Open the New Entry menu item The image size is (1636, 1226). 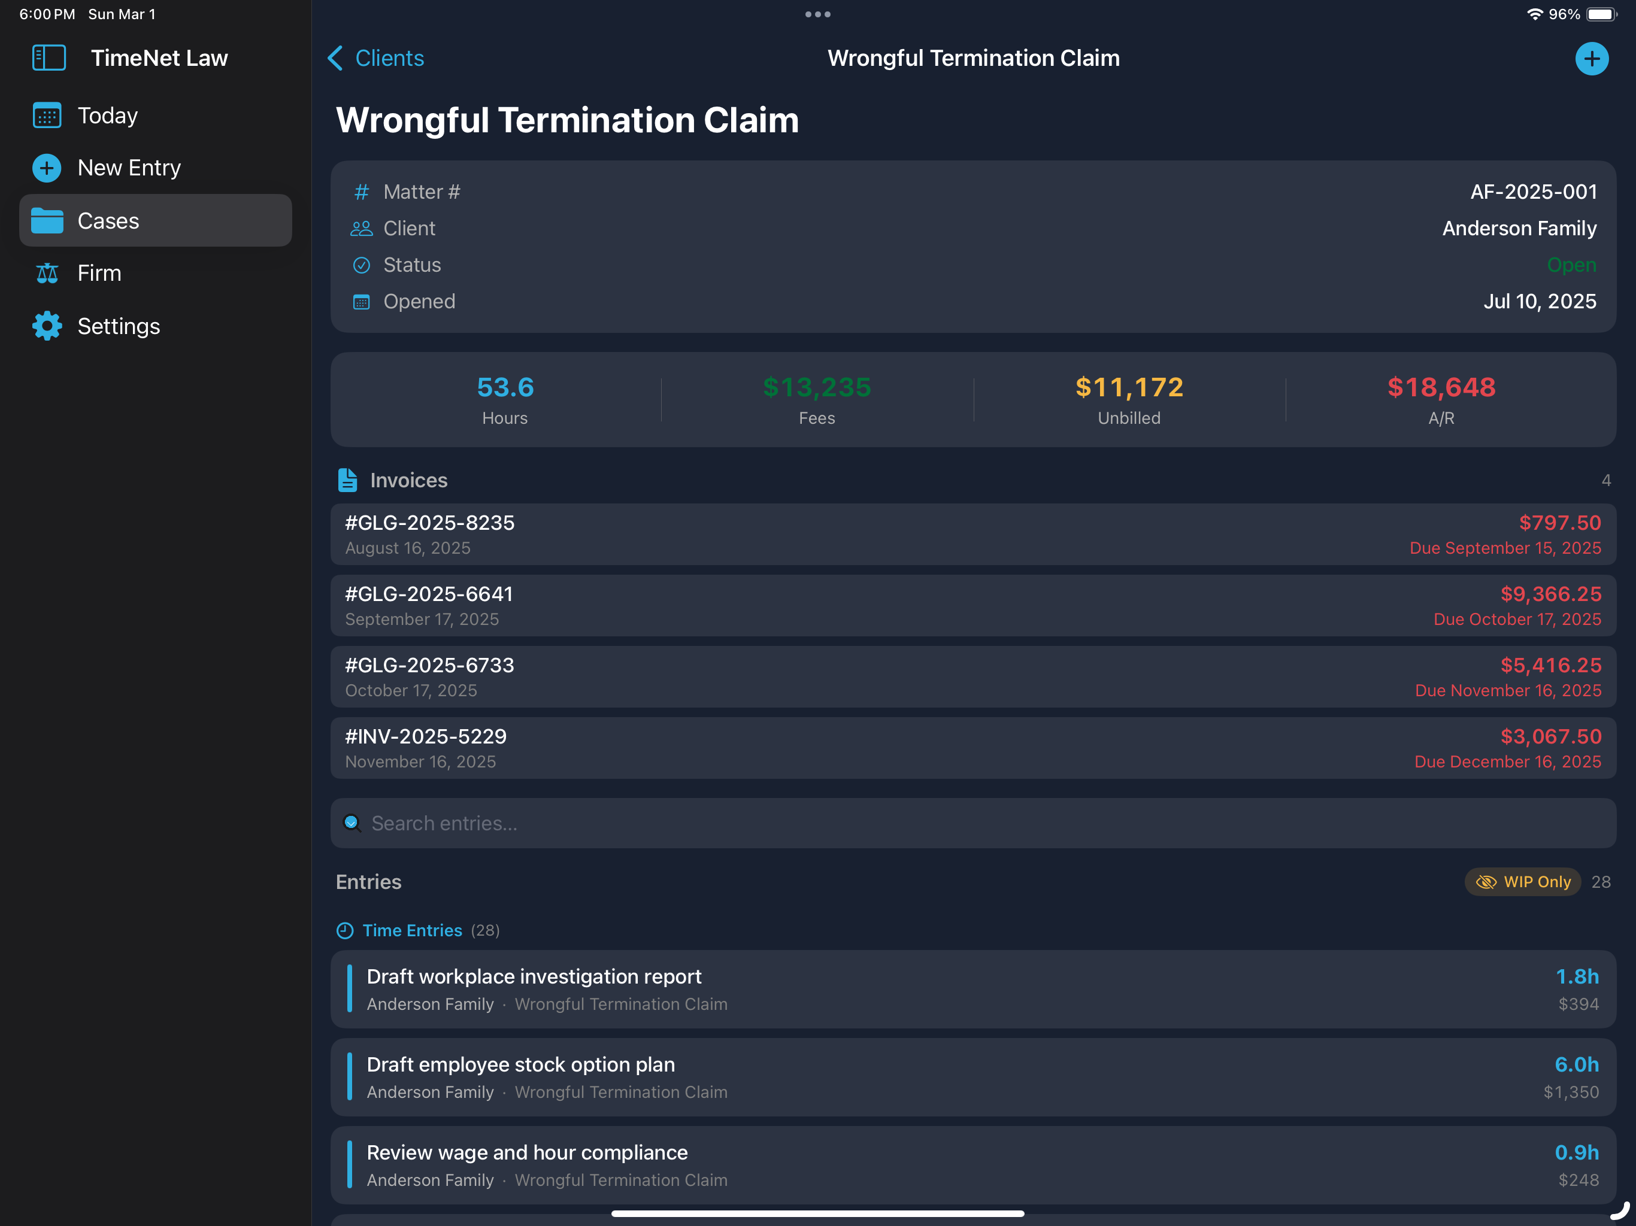(x=155, y=168)
